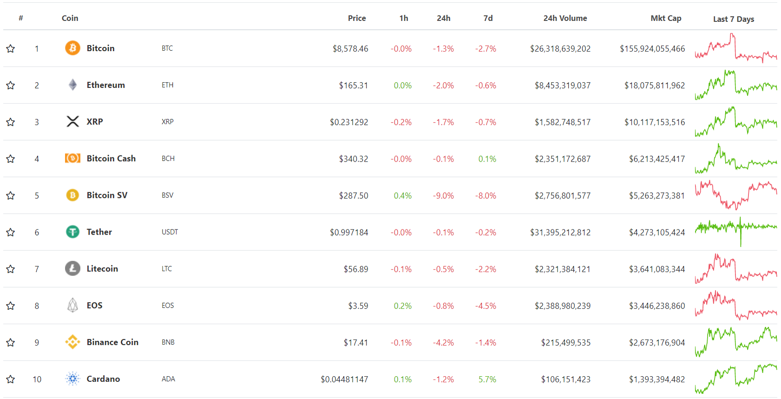Click the BTC ticker symbol

tap(167, 48)
